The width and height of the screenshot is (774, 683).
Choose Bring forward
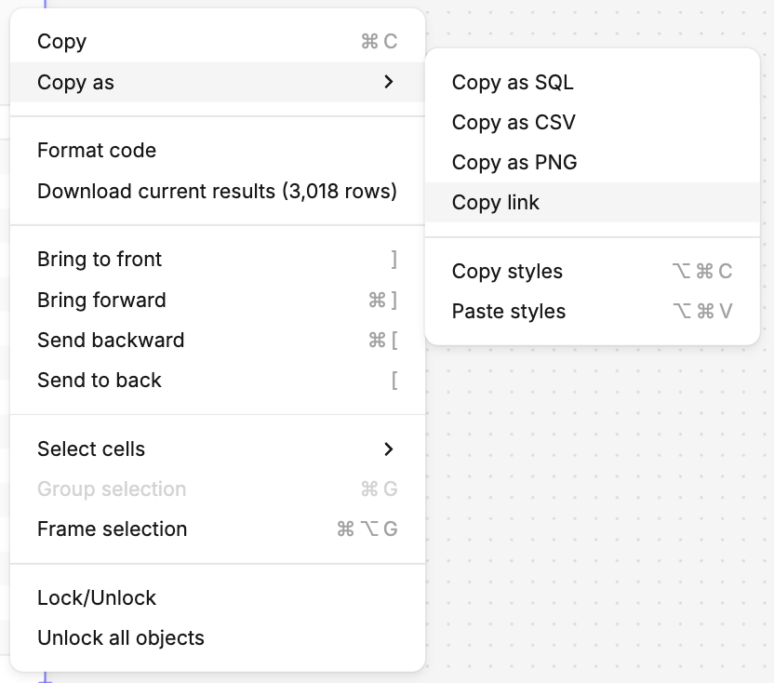[x=101, y=301]
